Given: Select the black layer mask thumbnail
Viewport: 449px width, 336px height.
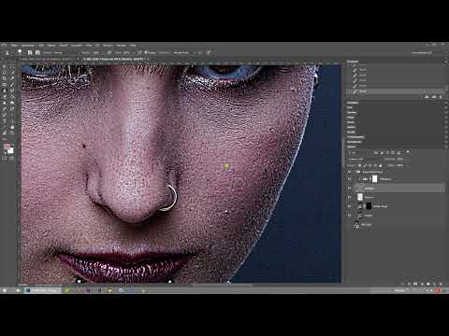Looking at the screenshot, I should click(x=369, y=205).
